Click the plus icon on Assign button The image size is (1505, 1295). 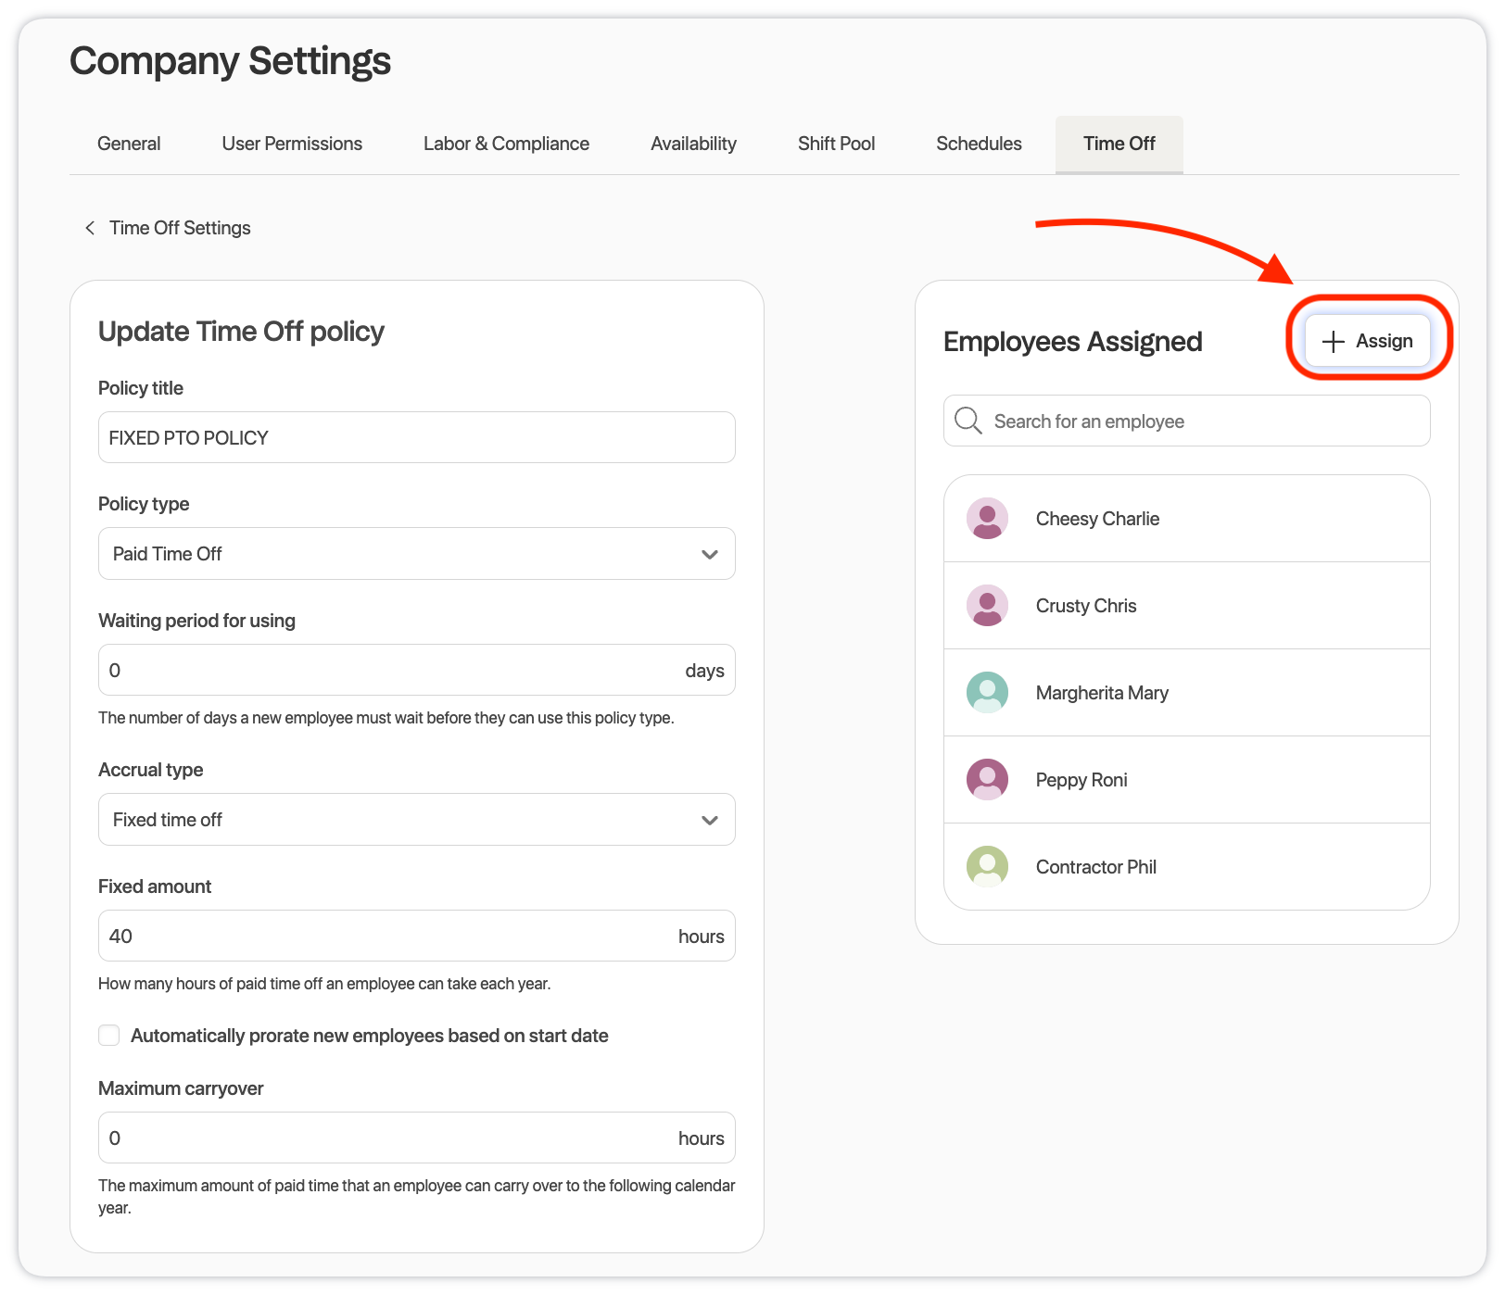1332,341
